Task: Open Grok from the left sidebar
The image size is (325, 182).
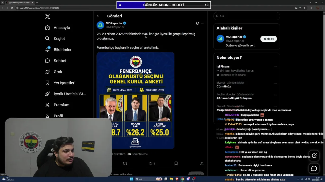Action: coord(54,72)
